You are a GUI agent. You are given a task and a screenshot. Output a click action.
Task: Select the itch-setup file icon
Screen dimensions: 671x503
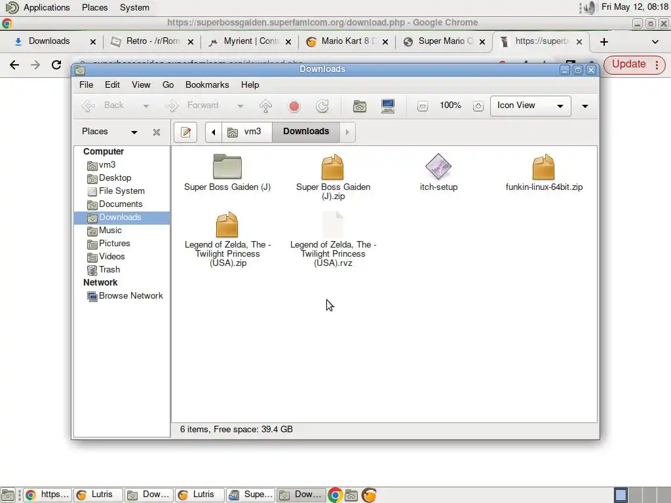point(438,167)
